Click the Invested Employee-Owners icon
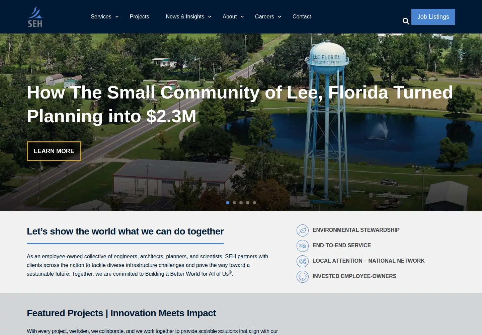Screen dimensions: 482x335 tap(303, 277)
